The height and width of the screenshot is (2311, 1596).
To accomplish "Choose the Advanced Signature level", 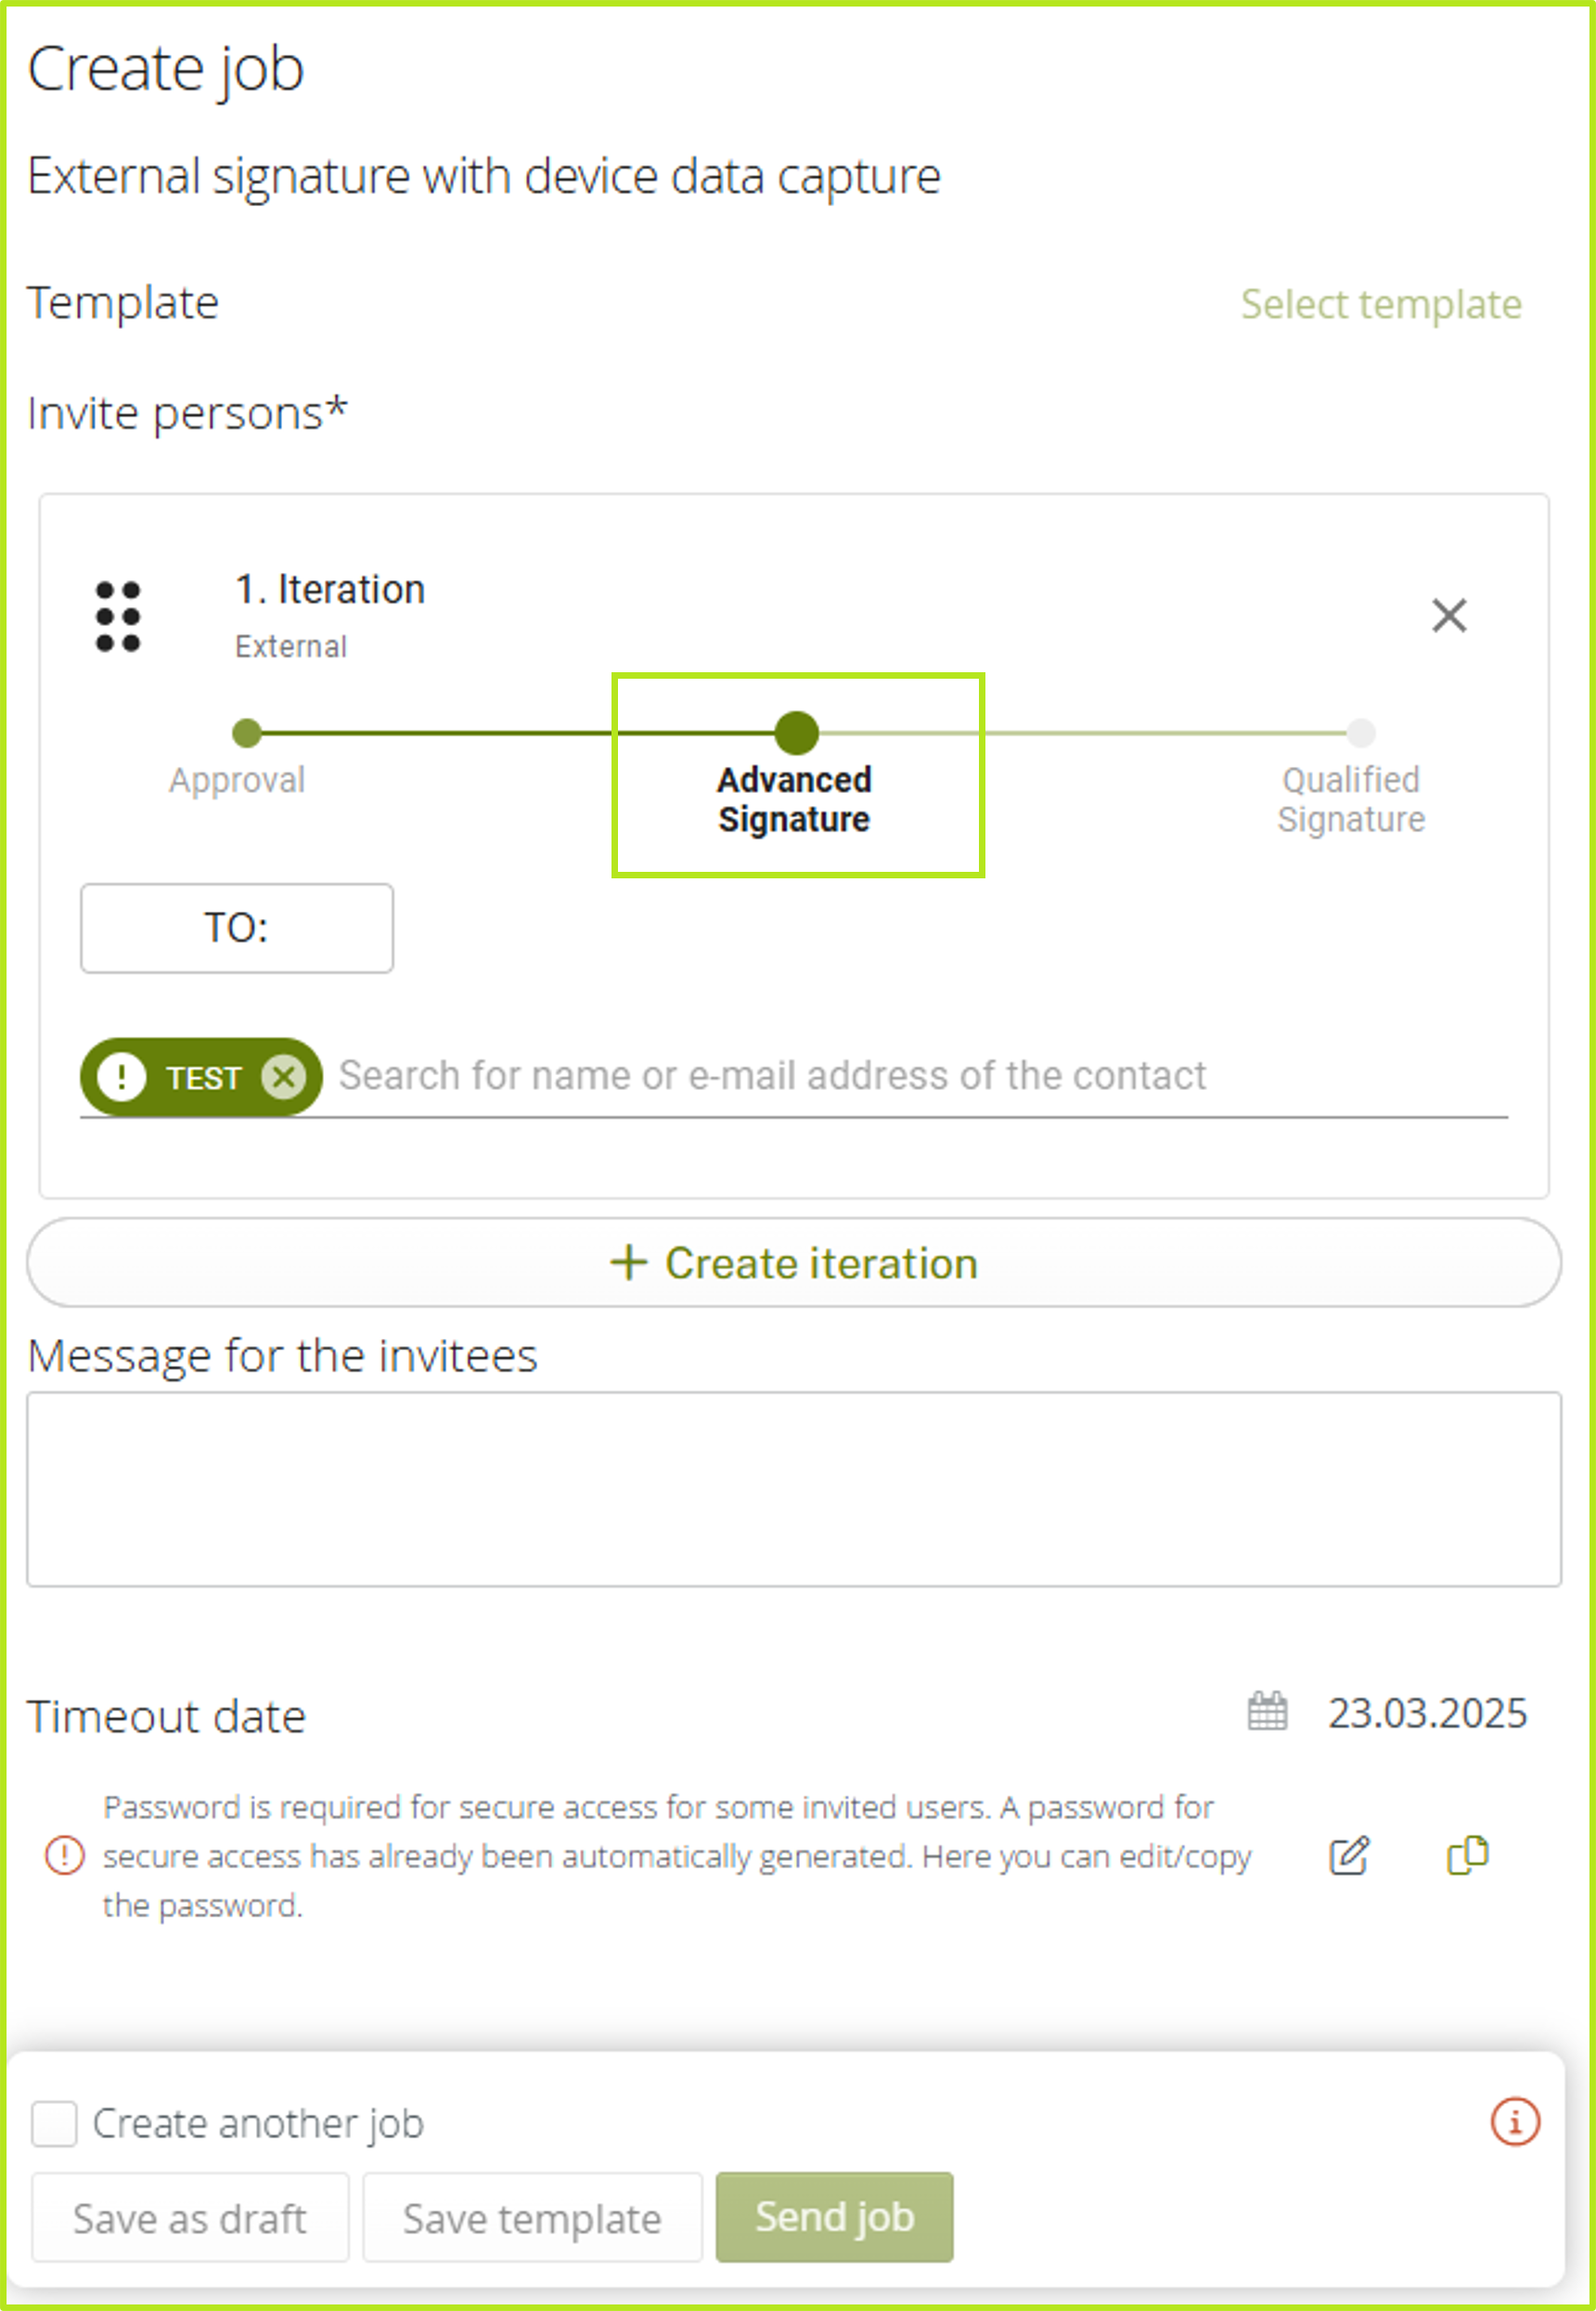I will coord(797,734).
